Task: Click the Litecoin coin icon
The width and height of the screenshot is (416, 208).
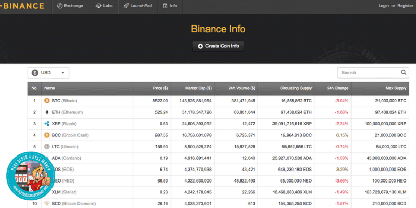Action: point(47,147)
